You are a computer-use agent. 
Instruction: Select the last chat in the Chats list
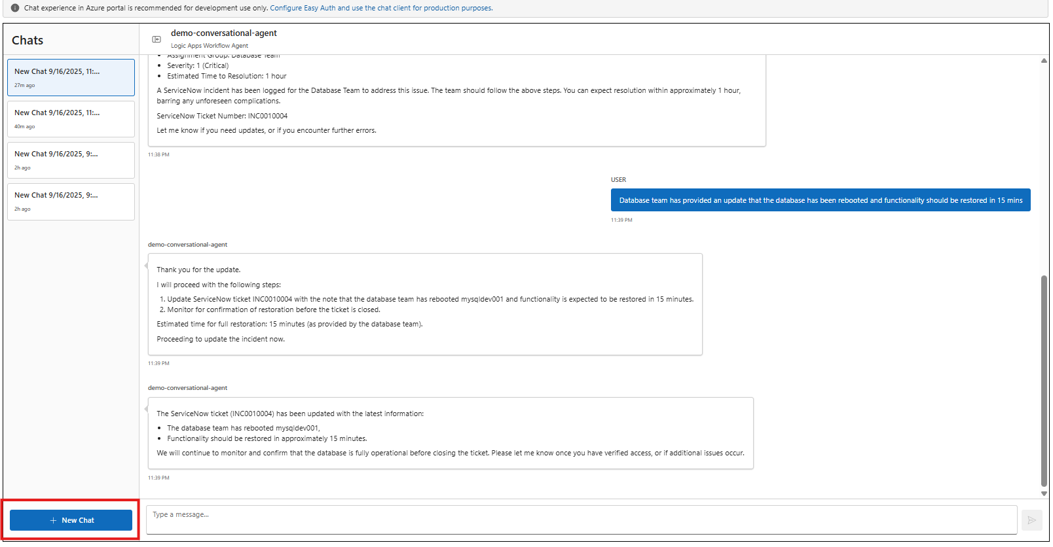tap(71, 201)
